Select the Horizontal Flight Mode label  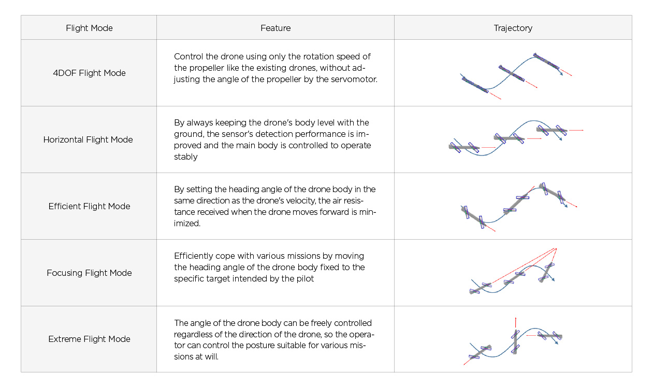tap(88, 139)
